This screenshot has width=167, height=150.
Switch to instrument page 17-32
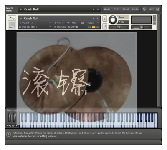[x=116, y=10]
